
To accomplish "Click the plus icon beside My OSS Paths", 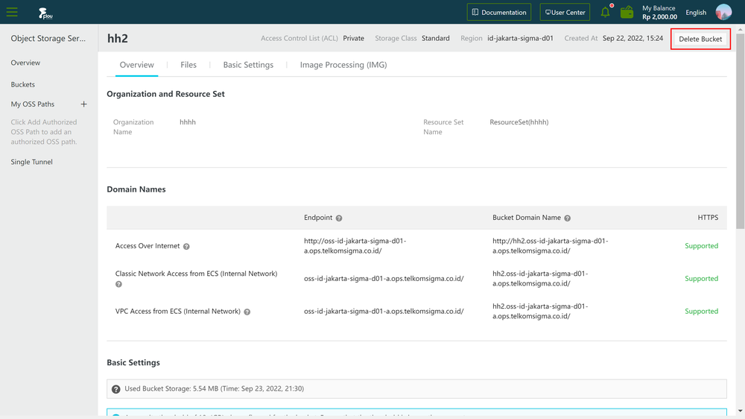I will pos(83,104).
